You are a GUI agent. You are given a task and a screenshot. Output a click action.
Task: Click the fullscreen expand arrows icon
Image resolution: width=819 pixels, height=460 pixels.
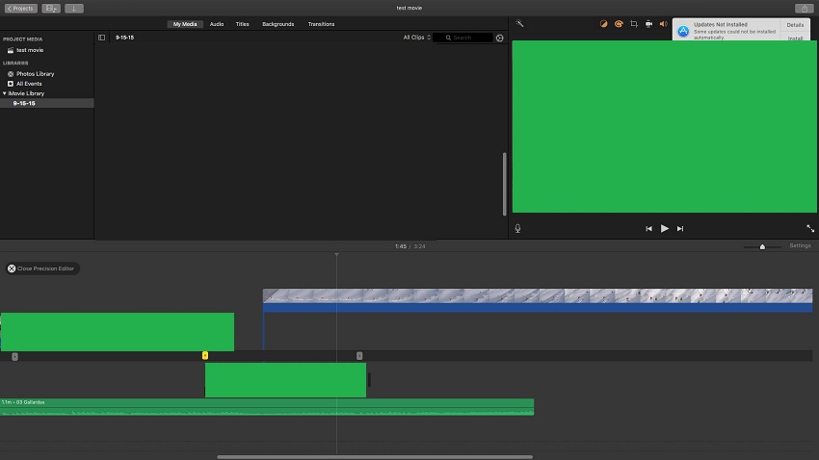[x=810, y=228]
